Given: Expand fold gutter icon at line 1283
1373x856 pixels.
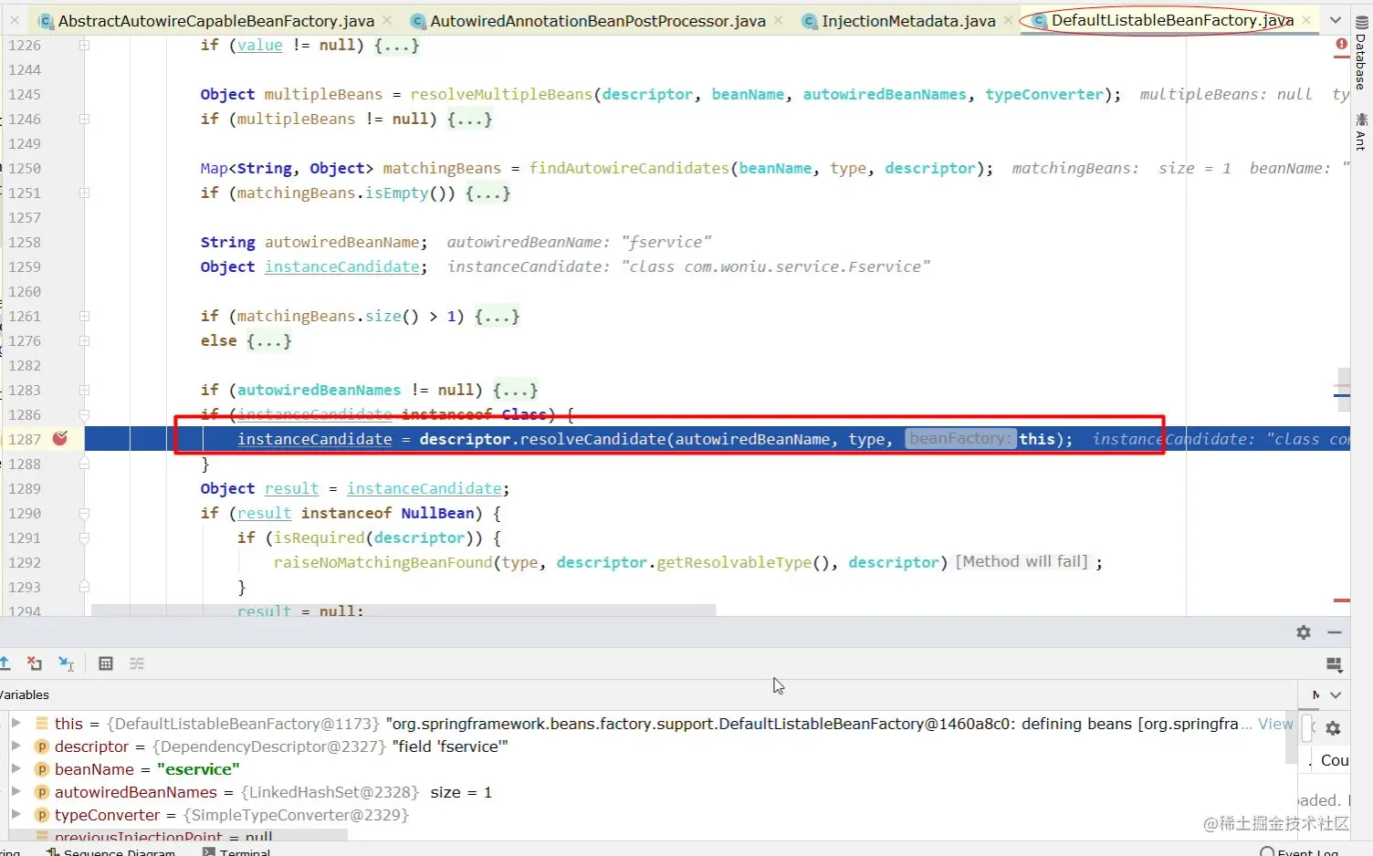Looking at the screenshot, I should coord(84,390).
